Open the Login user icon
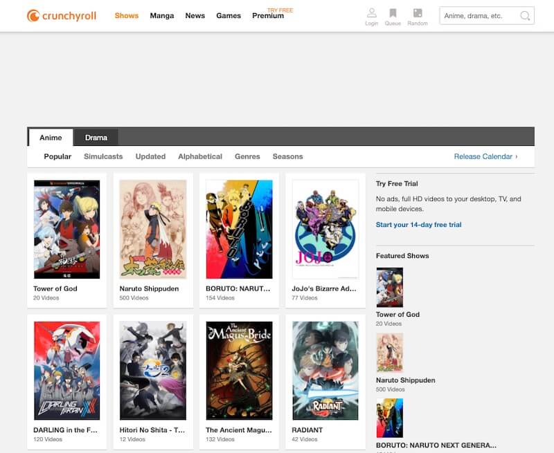The height and width of the screenshot is (453, 554). (x=371, y=13)
